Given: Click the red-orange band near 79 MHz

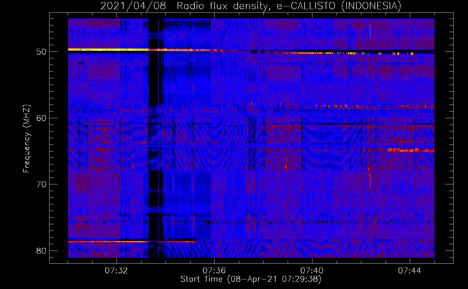Looking at the screenshot, I should (x=132, y=241).
